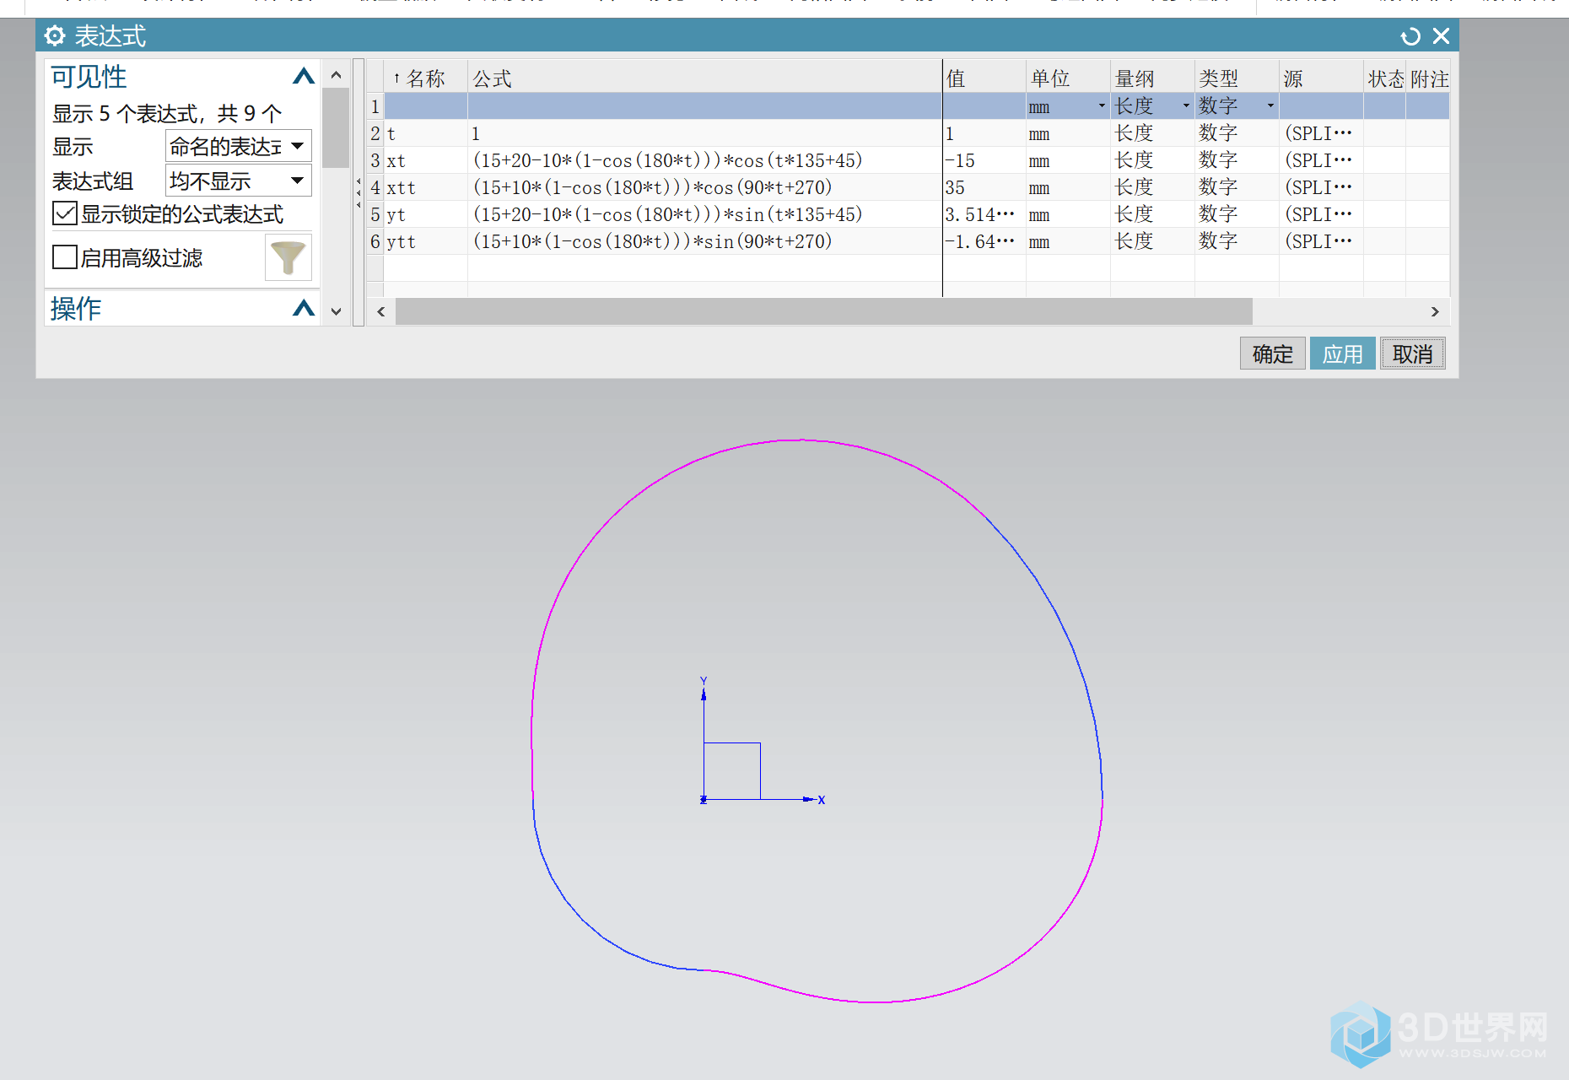Click the panel collapse handle between panes
This screenshot has height=1080, width=1569.
(359, 192)
